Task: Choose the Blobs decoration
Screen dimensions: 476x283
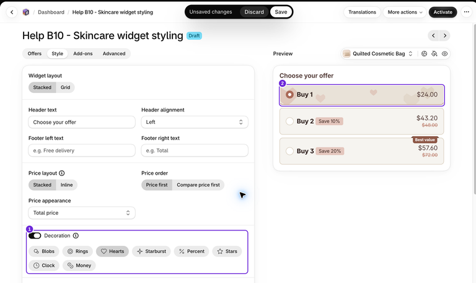Action: 44,251
